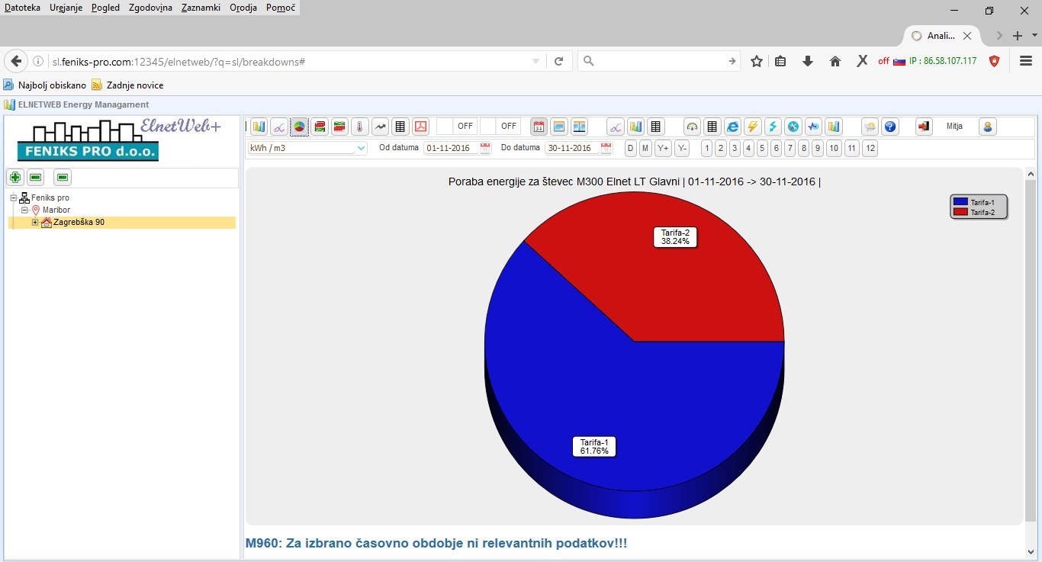This screenshot has width=1042, height=562.
Task: Select month 1 button
Action: [x=706, y=149]
